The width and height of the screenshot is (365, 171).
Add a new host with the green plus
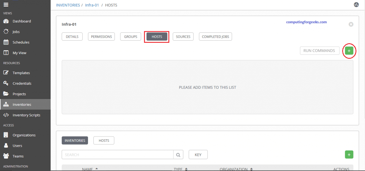pyautogui.click(x=349, y=51)
